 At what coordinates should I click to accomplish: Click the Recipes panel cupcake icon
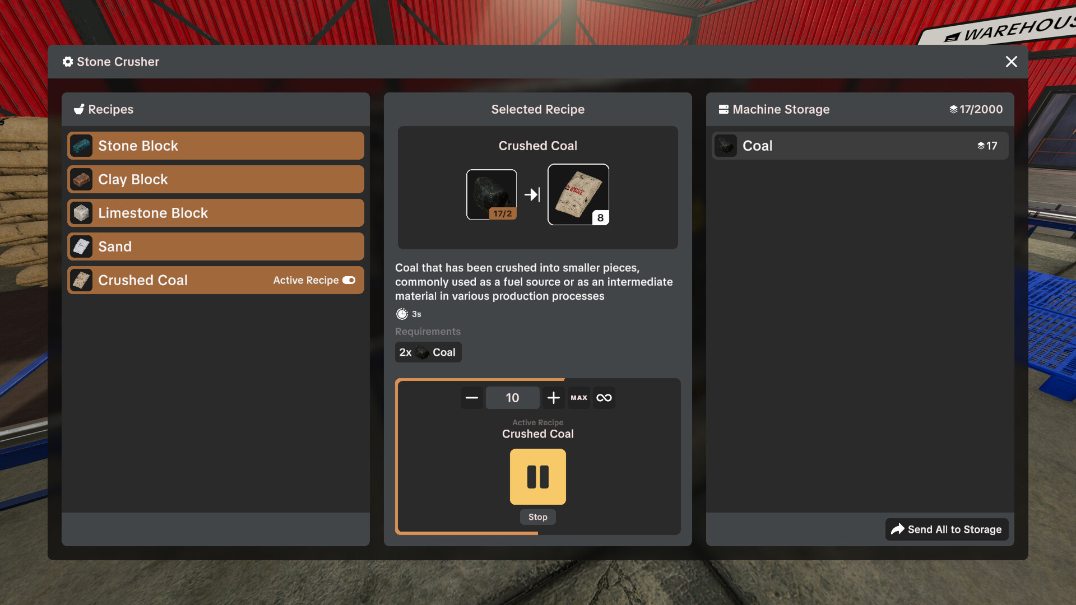coord(80,109)
